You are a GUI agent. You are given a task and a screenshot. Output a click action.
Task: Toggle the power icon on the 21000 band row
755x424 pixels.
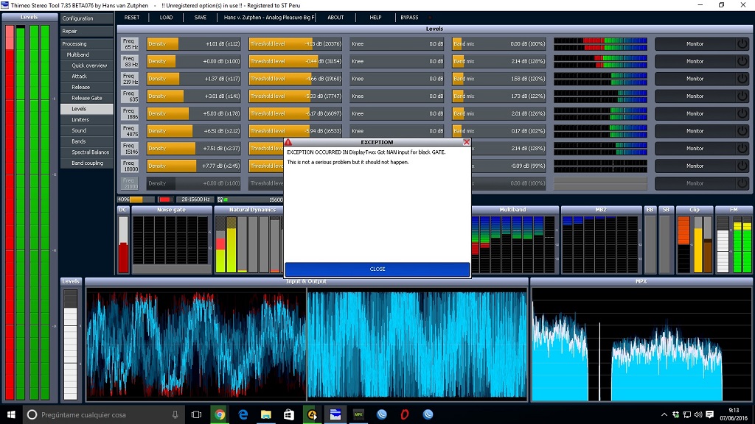742,183
